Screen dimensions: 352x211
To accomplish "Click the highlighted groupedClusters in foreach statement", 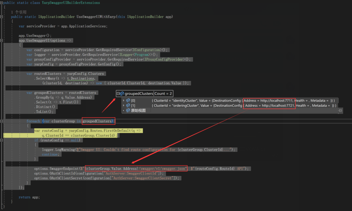I will click(x=98, y=121).
